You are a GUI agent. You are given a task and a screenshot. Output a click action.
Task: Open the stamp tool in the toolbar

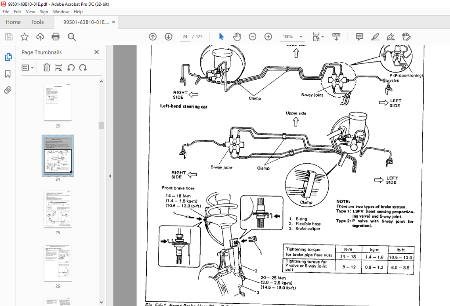click(406, 37)
